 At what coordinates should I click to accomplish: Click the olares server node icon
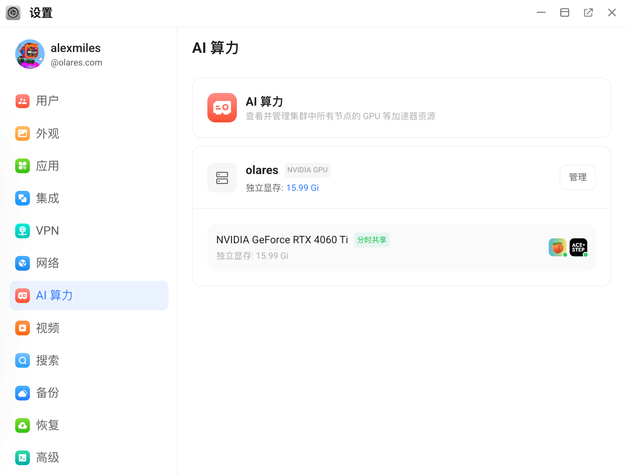pos(222,178)
